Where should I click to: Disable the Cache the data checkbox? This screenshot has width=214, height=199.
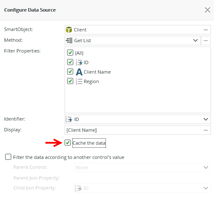pos(68,143)
